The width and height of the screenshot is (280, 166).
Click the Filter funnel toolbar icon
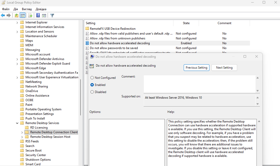pyautogui.click(x=52, y=16)
